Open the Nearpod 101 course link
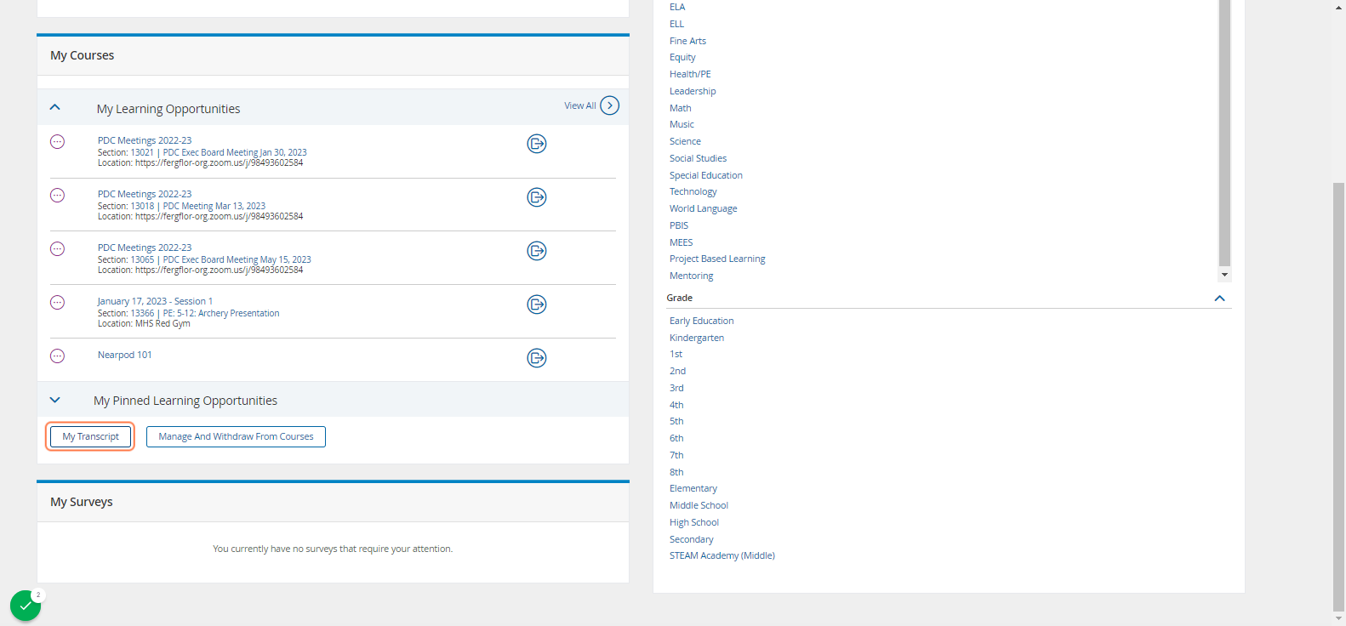 click(125, 356)
